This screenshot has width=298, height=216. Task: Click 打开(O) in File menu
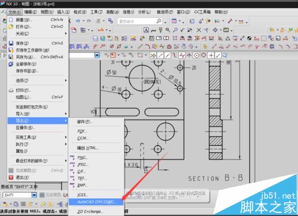38,27
